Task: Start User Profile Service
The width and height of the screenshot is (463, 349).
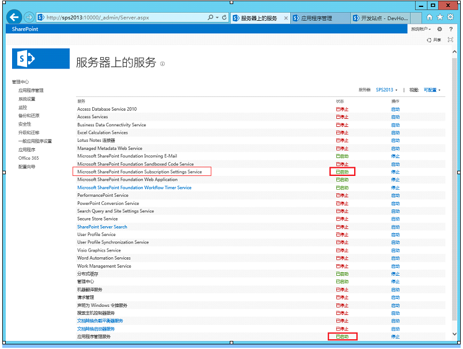Action: point(396,235)
